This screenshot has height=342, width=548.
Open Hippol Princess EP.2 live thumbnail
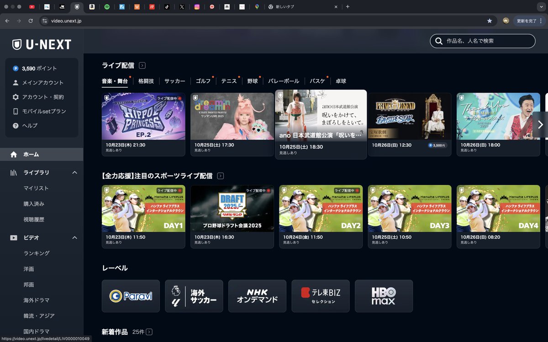(x=143, y=116)
